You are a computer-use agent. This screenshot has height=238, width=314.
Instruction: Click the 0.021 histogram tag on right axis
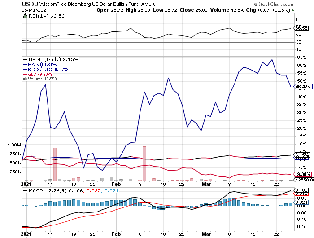(301, 203)
